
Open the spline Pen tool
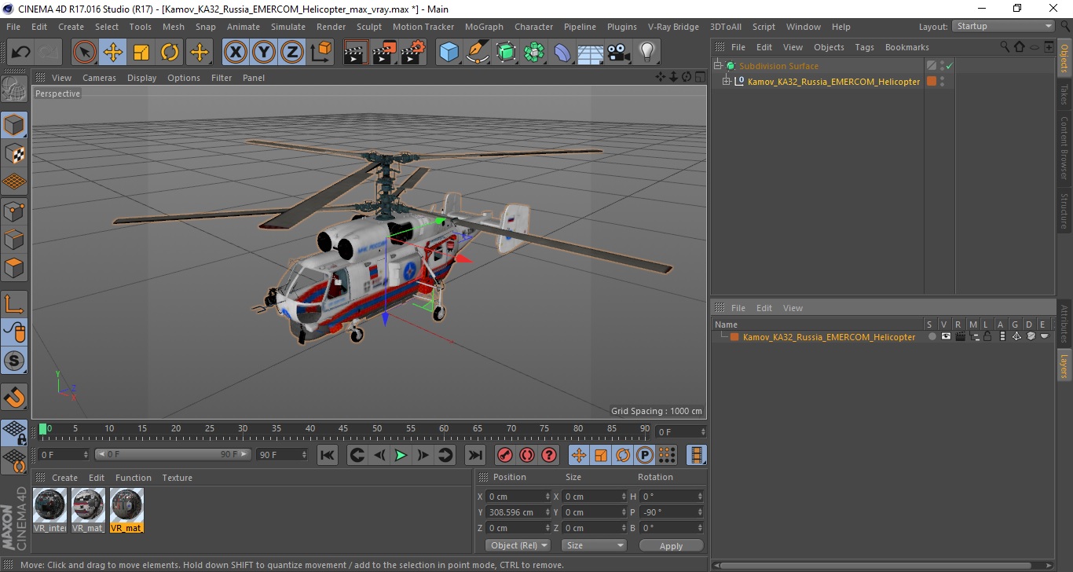(477, 53)
